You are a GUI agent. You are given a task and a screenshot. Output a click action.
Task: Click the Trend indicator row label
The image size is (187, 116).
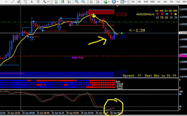tap(120, 84)
